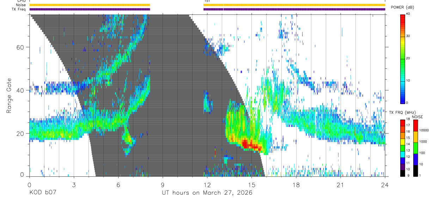The width and height of the screenshot is (433, 200).
Task: Click the green swatch in the TX FRQ legend
Action: pos(402,148)
